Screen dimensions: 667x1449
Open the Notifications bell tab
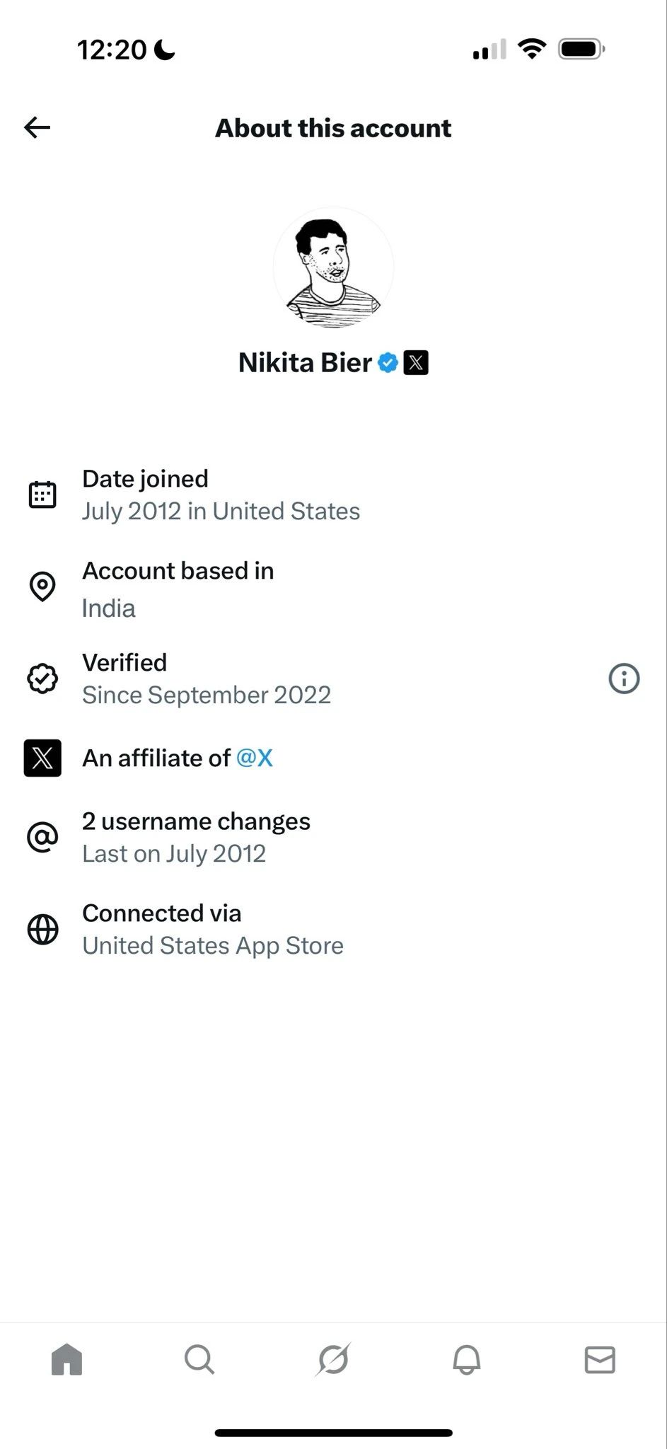[467, 1360]
